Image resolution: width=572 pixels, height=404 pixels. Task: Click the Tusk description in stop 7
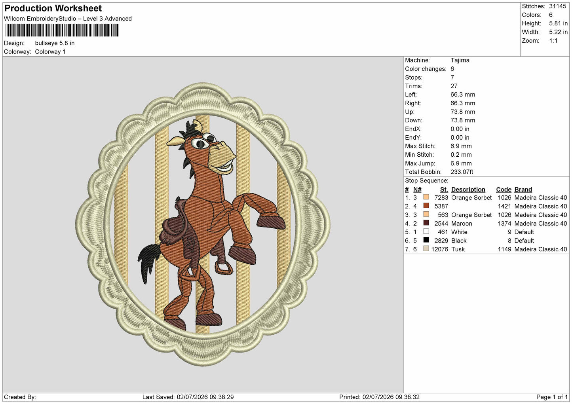click(458, 249)
